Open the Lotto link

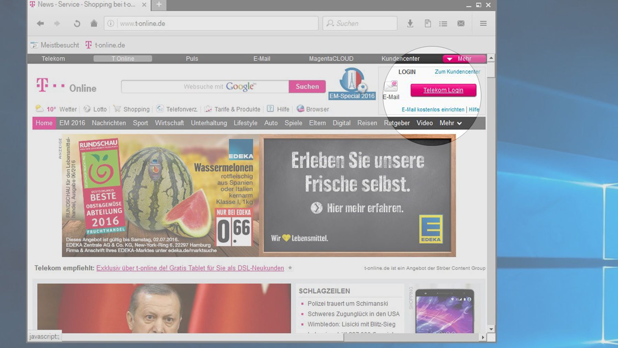95,109
